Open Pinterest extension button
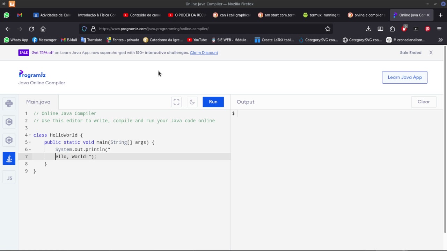The height and width of the screenshot is (251, 447). (427, 29)
